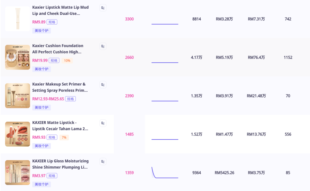The width and height of the screenshot is (310, 191).
Task: Click translate icon beside KAXIER Matte Lipstick
Action: [x=103, y=123]
